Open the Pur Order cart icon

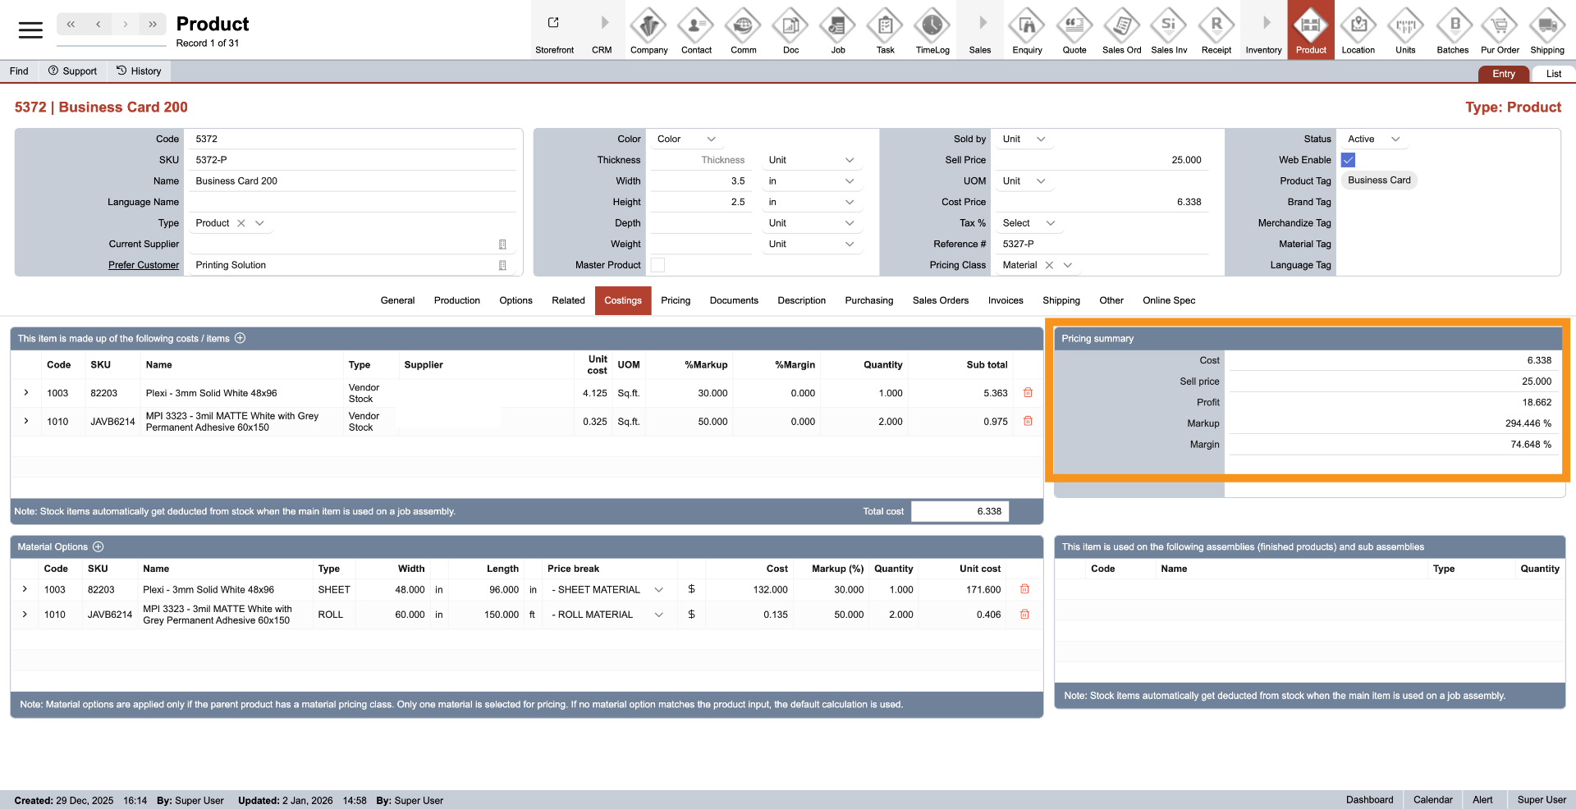[1499, 27]
